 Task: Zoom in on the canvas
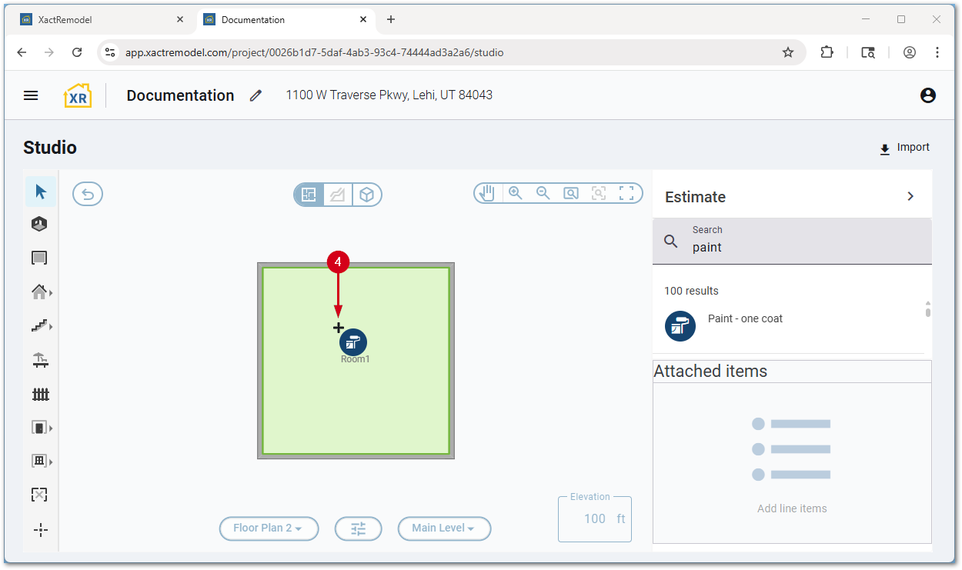(515, 193)
